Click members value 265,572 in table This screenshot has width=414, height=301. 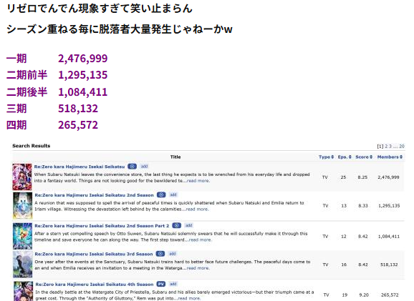click(390, 295)
